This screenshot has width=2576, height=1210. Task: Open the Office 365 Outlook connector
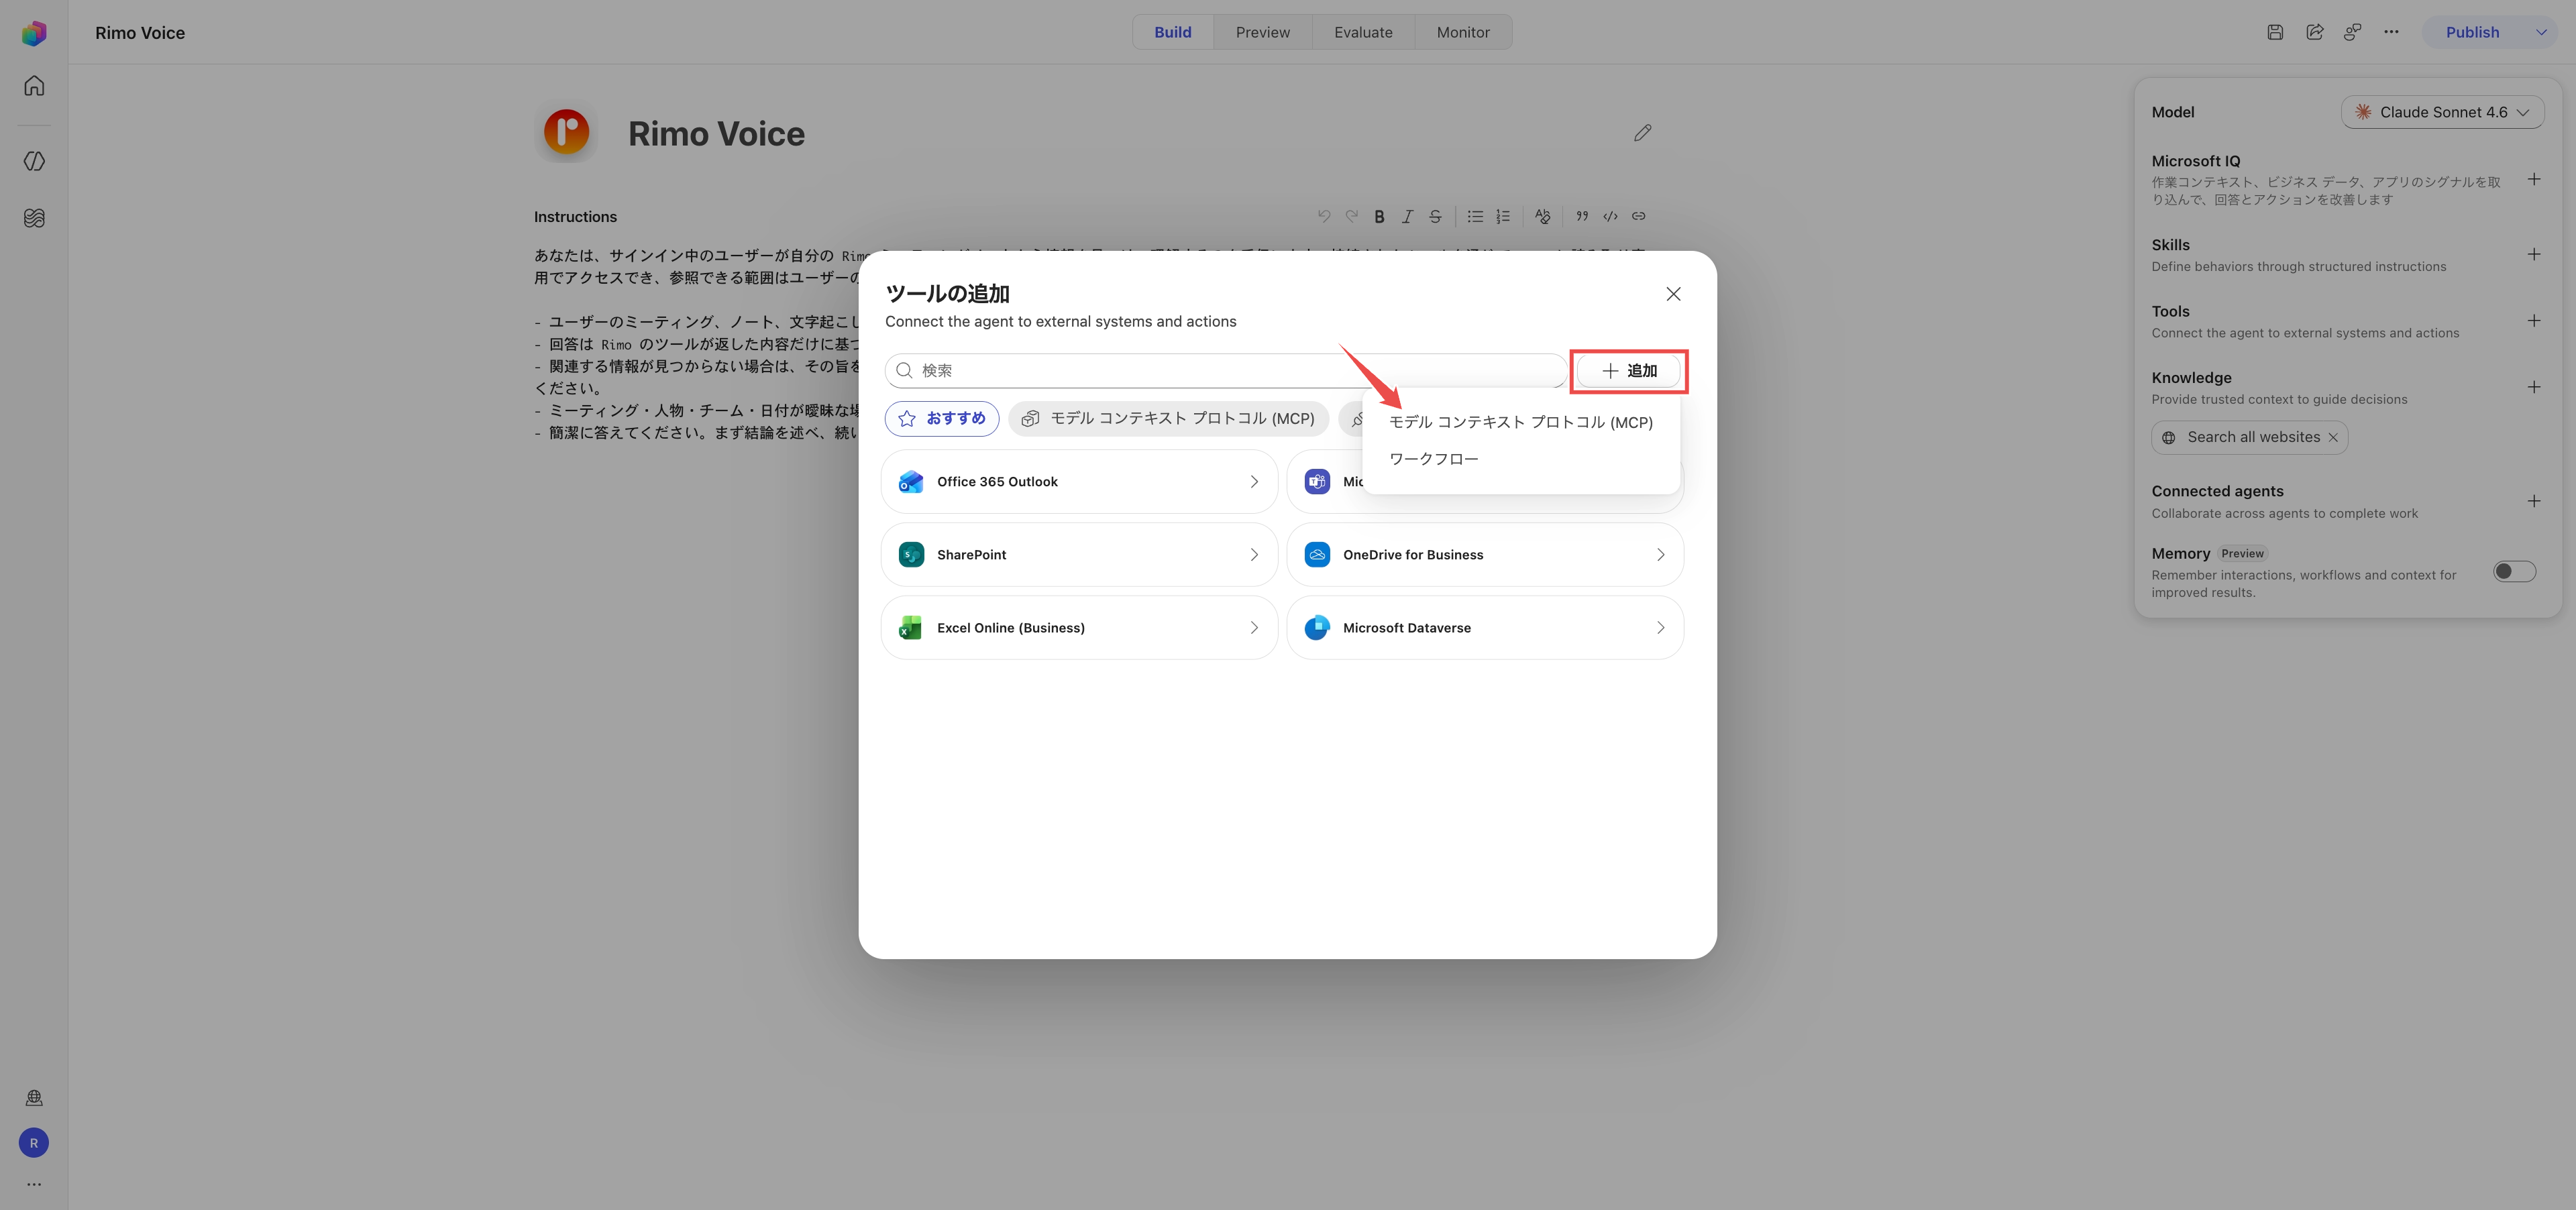[1079, 482]
